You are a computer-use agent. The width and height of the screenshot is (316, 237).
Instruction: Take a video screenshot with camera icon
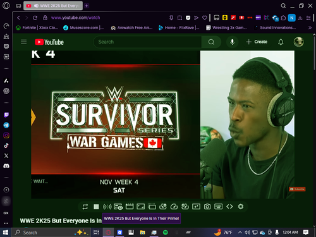pos(207,207)
